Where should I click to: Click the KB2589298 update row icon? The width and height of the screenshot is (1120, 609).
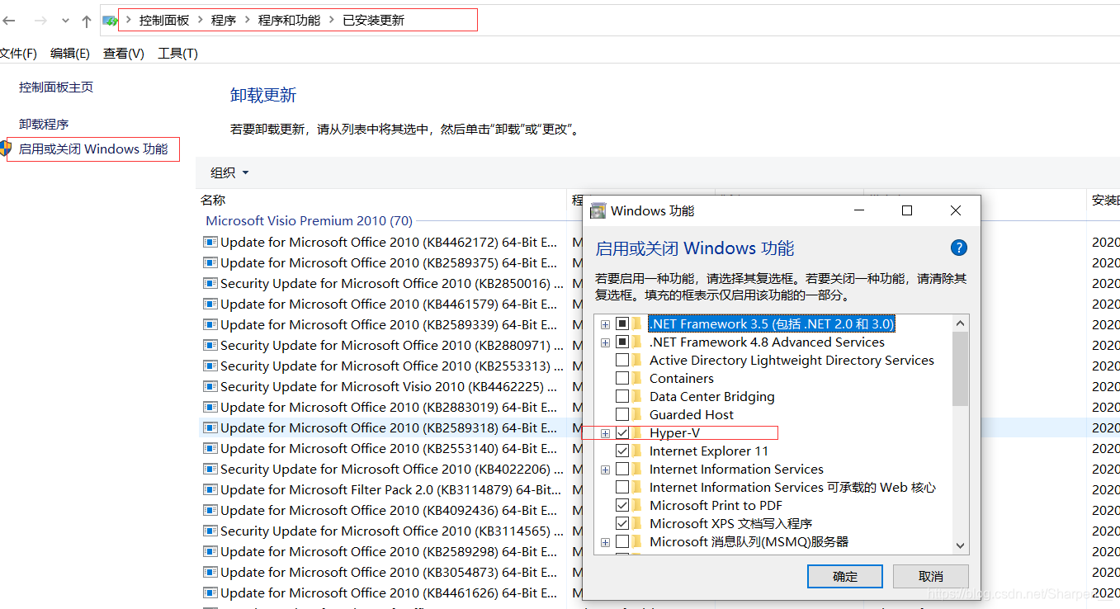[x=210, y=551]
